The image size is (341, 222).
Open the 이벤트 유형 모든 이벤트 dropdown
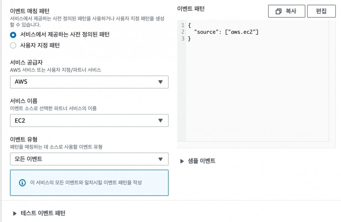pyautogui.click(x=89, y=159)
